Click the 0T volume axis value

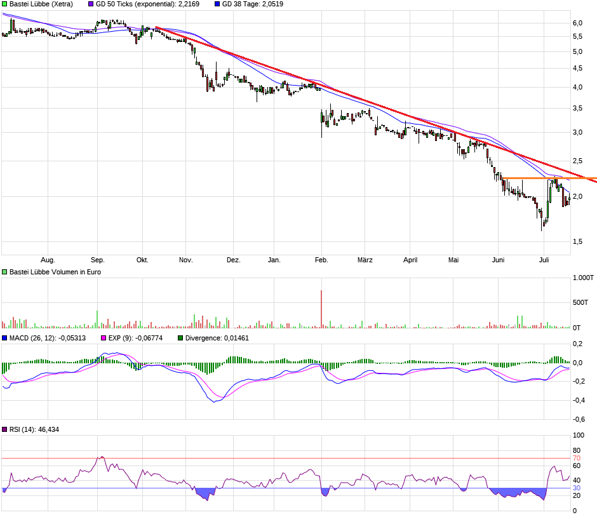(x=577, y=328)
